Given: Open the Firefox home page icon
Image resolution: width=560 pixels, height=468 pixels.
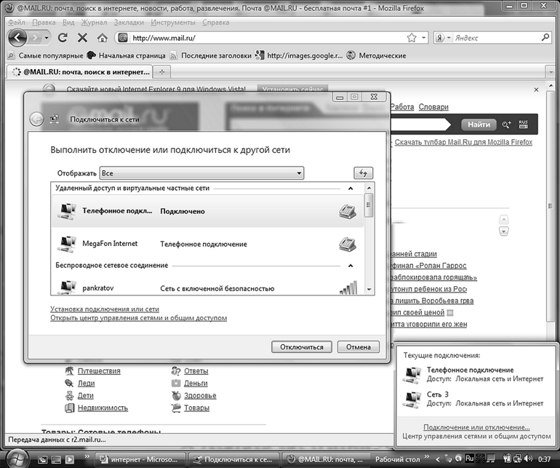Looking at the screenshot, I should pyautogui.click(x=103, y=38).
